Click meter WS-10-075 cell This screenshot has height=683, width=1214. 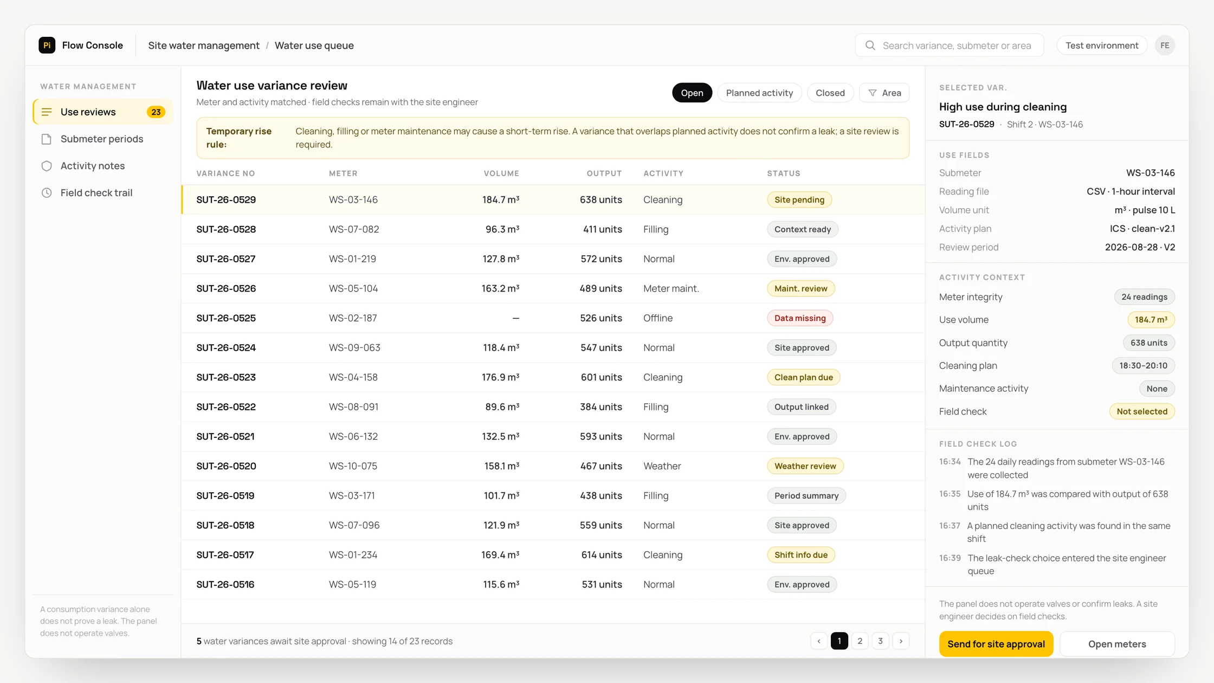pyautogui.click(x=353, y=466)
